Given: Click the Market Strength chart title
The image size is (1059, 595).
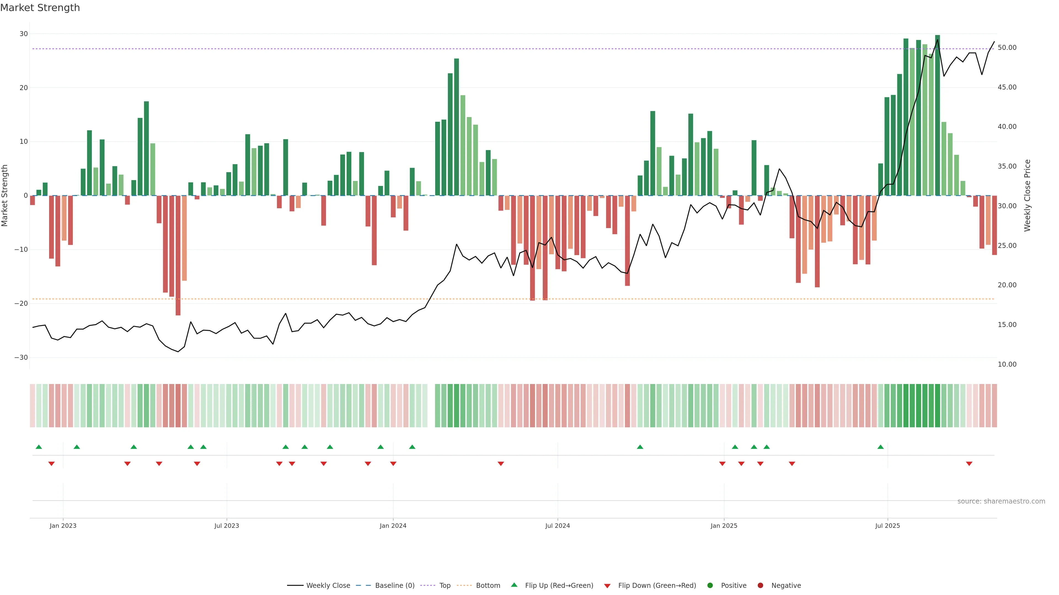Looking at the screenshot, I should coord(40,8).
